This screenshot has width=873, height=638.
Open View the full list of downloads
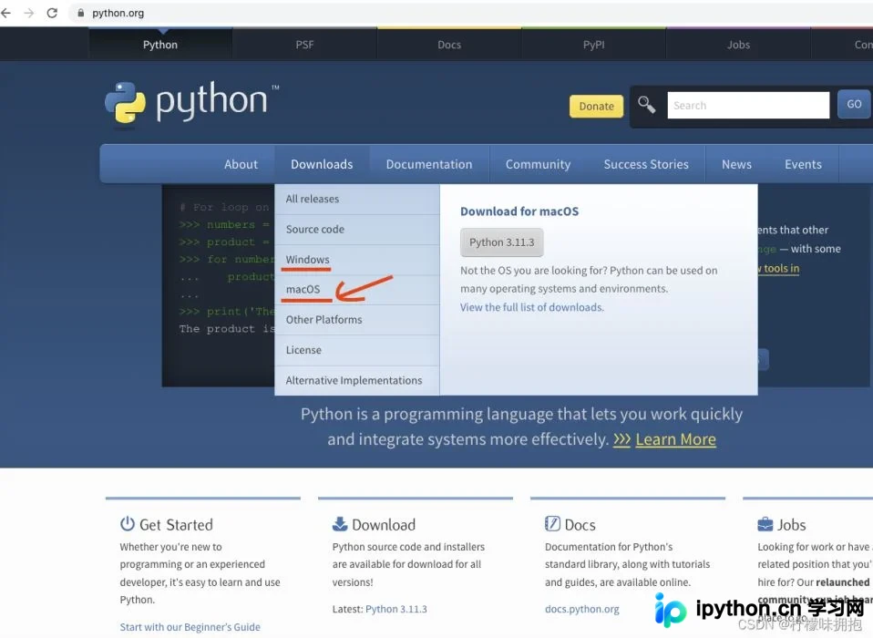pyautogui.click(x=531, y=307)
